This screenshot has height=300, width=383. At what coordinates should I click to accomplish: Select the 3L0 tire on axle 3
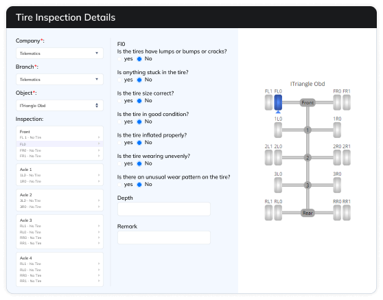point(278,185)
